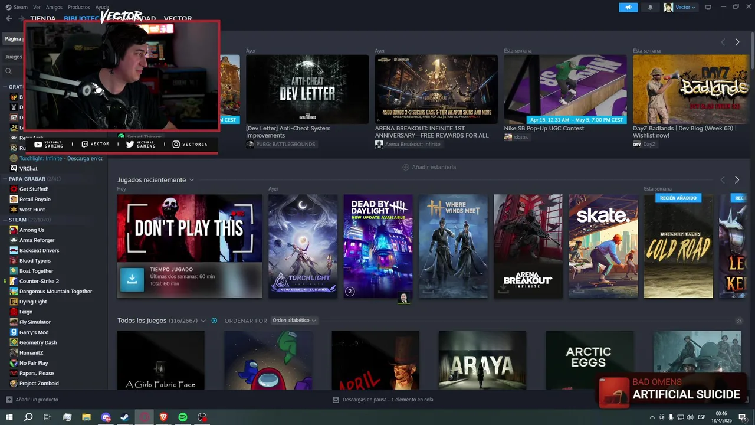This screenshot has height=425, width=755.
Task: Select the Garry's Mod icon in the list
Action: [14, 332]
